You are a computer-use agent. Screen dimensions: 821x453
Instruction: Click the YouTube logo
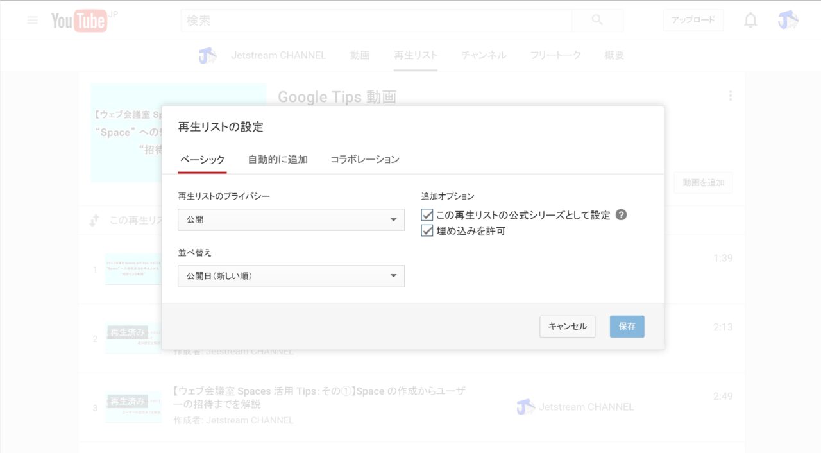[79, 21]
